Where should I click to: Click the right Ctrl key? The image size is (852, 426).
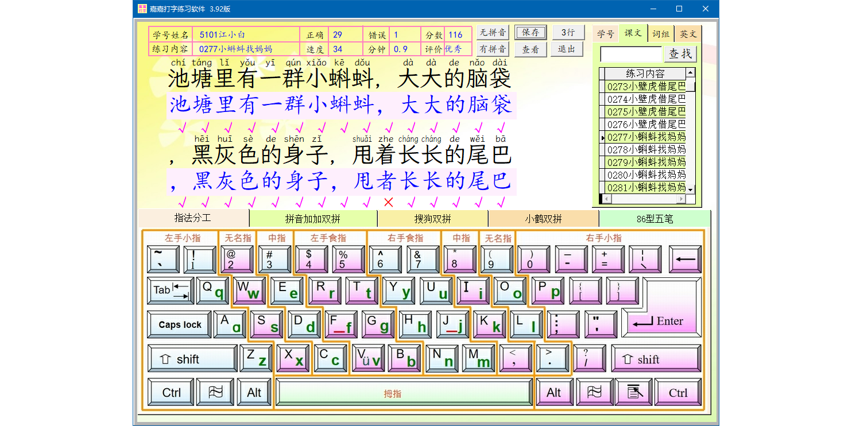[x=677, y=393]
